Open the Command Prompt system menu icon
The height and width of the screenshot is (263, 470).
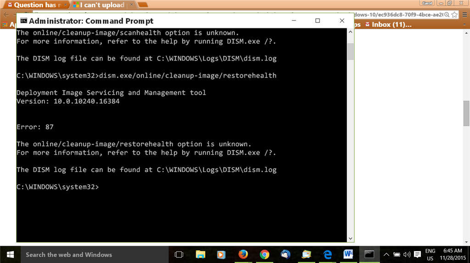(24, 21)
